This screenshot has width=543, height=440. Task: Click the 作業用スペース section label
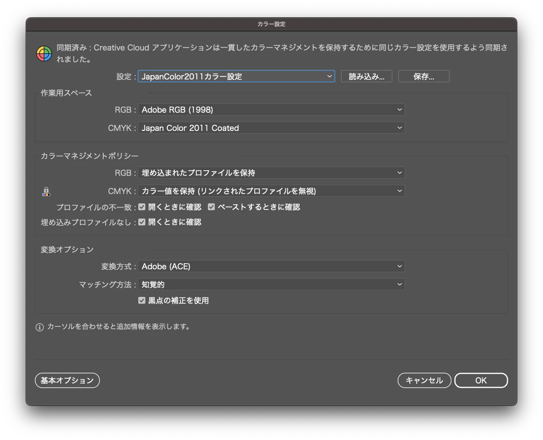(66, 93)
